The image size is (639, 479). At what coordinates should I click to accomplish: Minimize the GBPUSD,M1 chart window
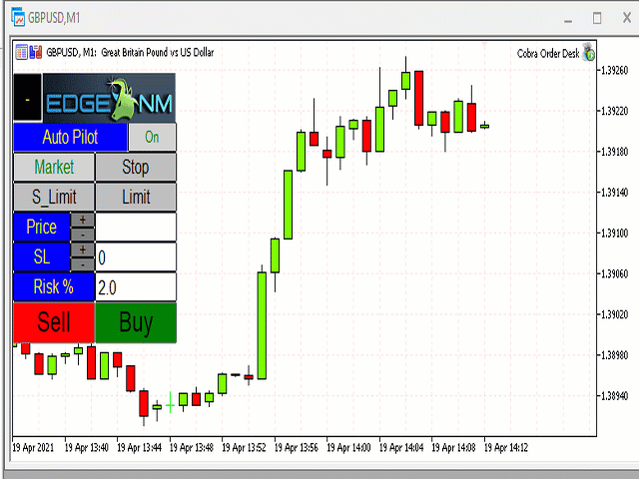tap(568, 19)
